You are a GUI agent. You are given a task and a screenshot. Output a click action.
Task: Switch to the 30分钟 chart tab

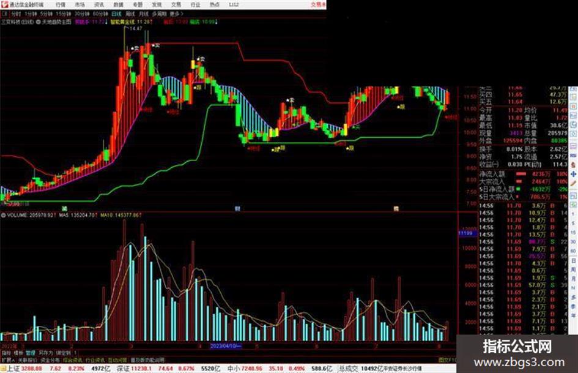tap(82, 14)
